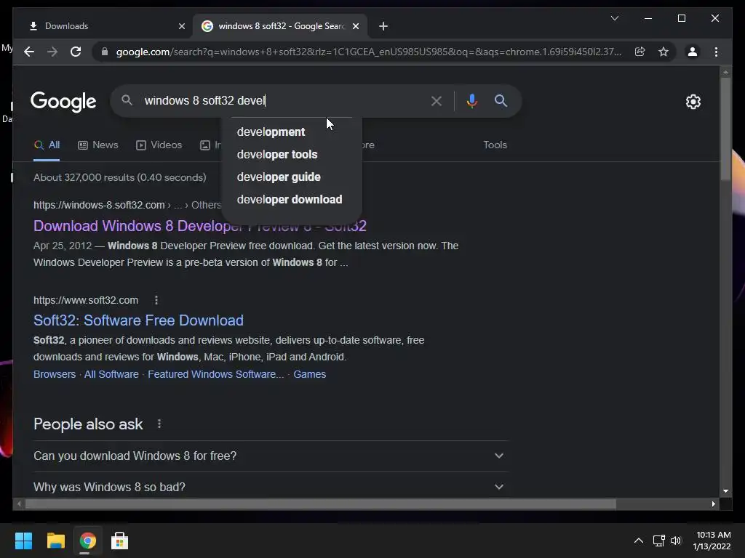Switch to News results
745x558 pixels.
point(98,145)
